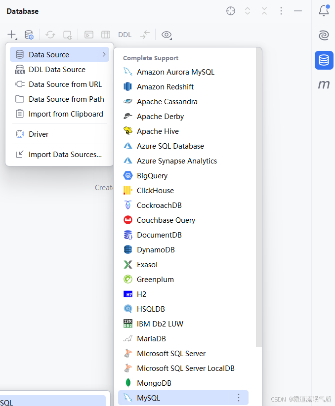Select the Data Source menu item
This screenshot has height=406, width=335.
(x=59, y=55)
